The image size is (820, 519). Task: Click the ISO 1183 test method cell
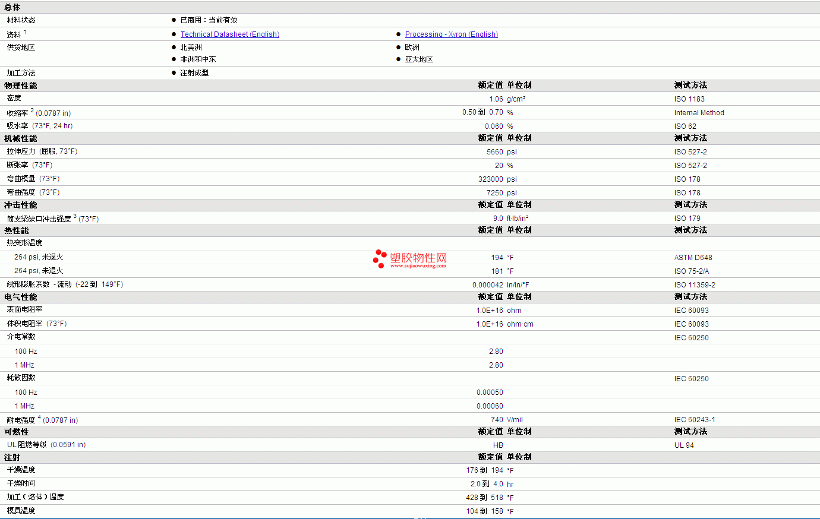pos(689,99)
